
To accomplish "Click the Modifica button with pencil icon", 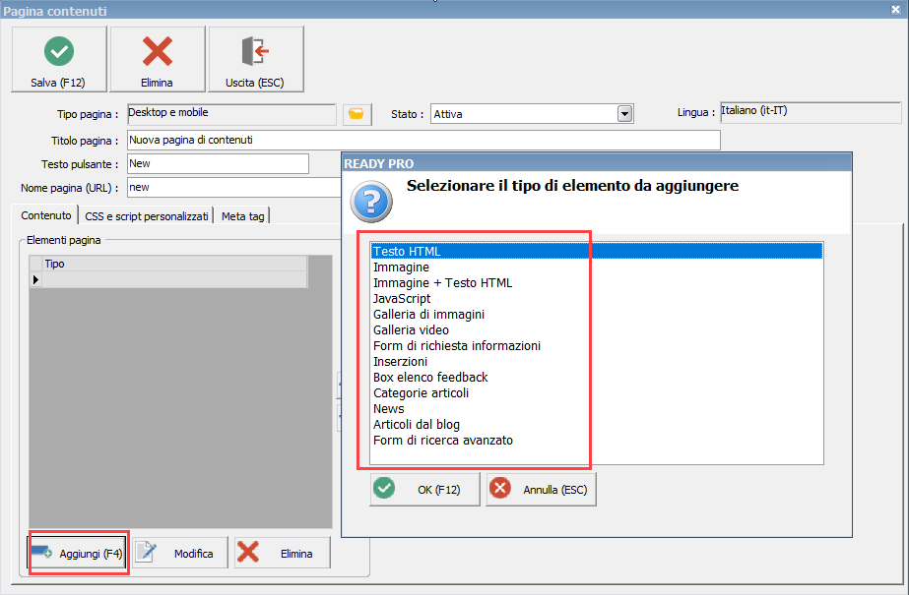I will (180, 554).
